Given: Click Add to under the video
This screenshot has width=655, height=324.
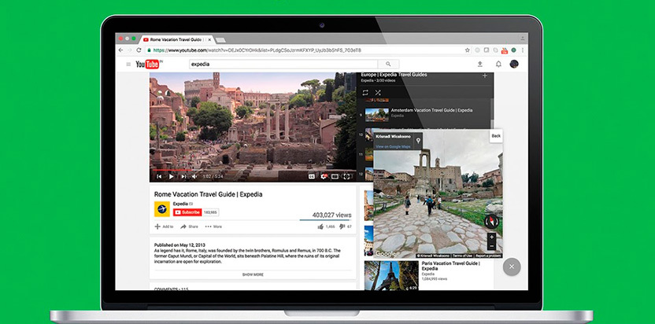Looking at the screenshot, I should pyautogui.click(x=165, y=226).
